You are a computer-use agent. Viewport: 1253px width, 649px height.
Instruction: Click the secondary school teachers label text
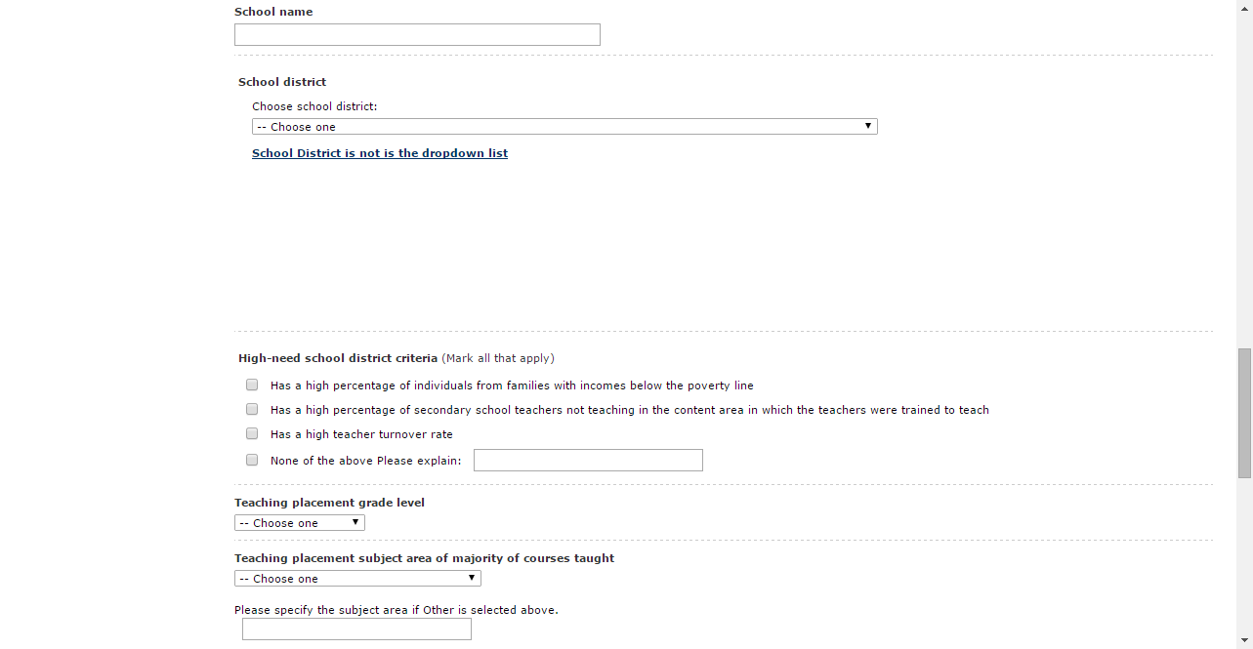[629, 410]
